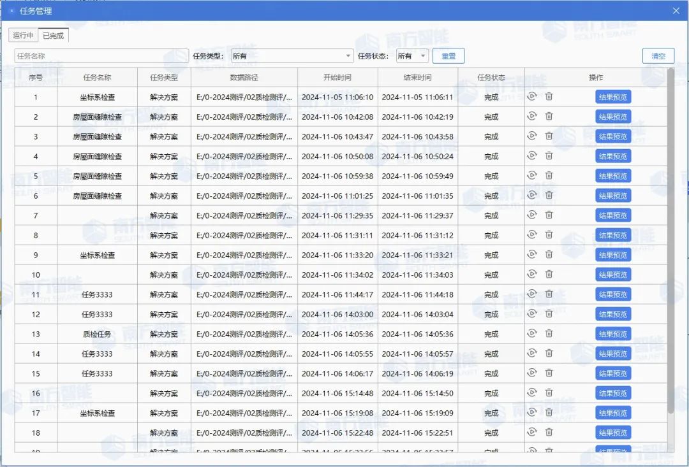
Task: Open the 任务类型 dropdown
Action: [x=292, y=55]
